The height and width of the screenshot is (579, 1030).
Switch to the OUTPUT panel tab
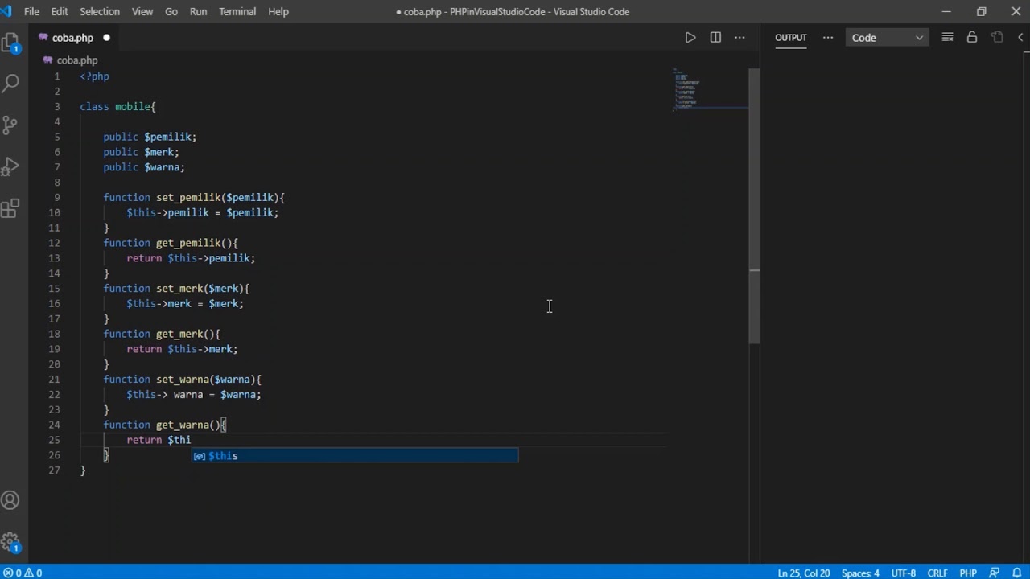tap(790, 38)
